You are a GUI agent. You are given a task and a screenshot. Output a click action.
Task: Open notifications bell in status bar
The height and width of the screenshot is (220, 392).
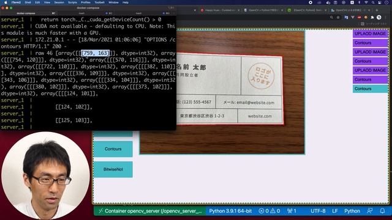tap(382, 211)
